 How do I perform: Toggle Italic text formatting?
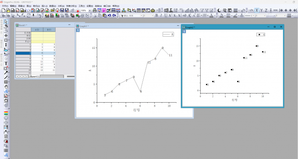(161, 16)
